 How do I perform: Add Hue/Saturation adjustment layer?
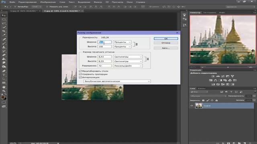click(211, 80)
